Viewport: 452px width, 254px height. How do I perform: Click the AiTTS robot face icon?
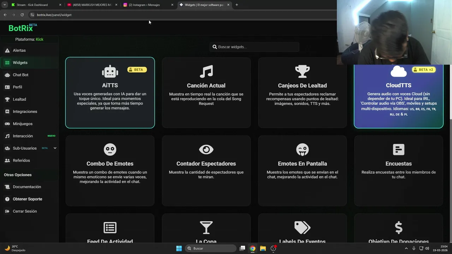click(x=110, y=72)
